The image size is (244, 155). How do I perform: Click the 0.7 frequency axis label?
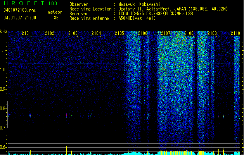pos(3,128)
